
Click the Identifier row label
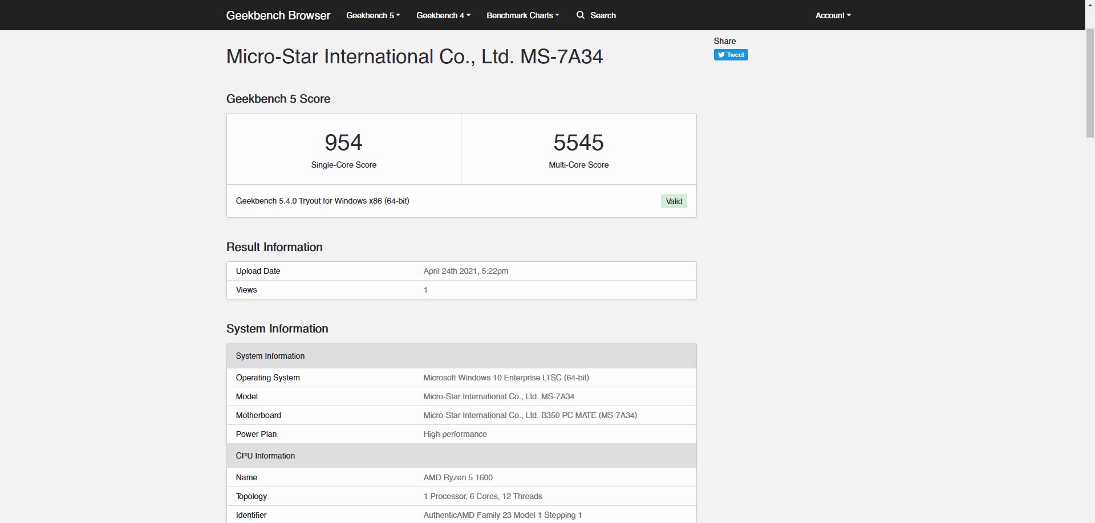click(251, 515)
